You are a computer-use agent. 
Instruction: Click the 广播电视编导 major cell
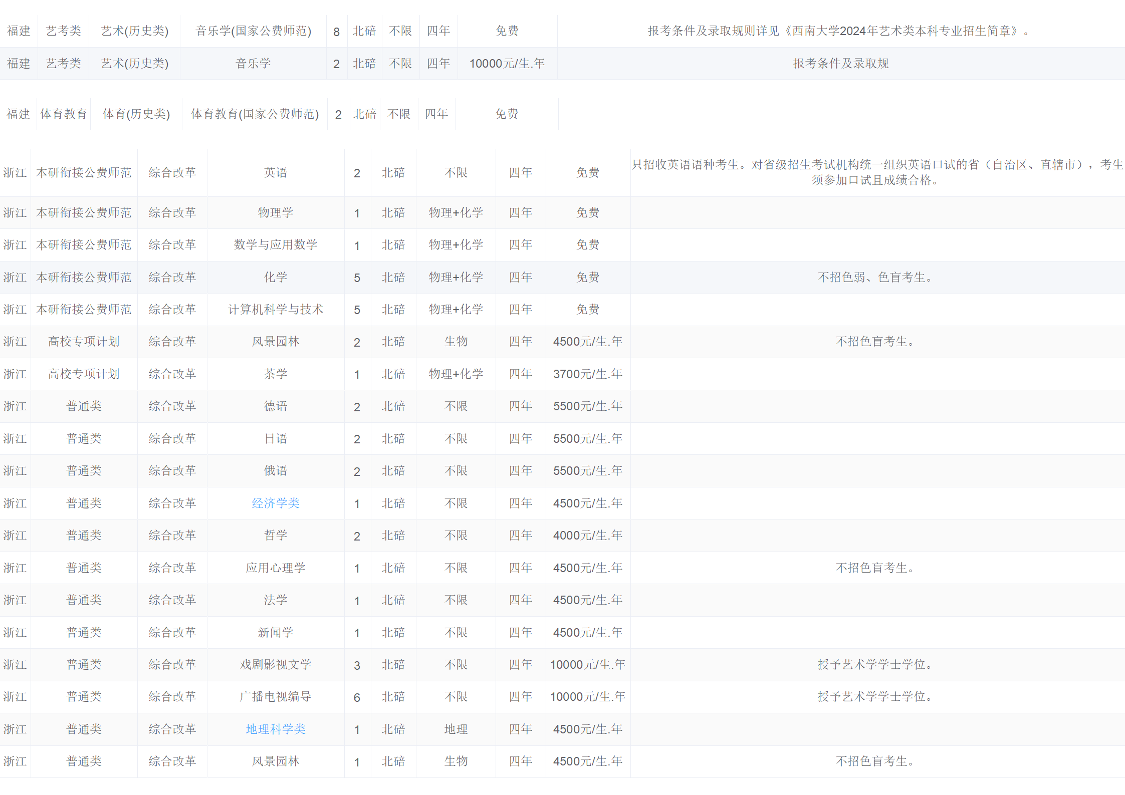[275, 696]
